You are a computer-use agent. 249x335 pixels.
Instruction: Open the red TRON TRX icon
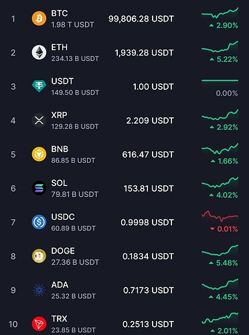pyautogui.click(x=39, y=324)
